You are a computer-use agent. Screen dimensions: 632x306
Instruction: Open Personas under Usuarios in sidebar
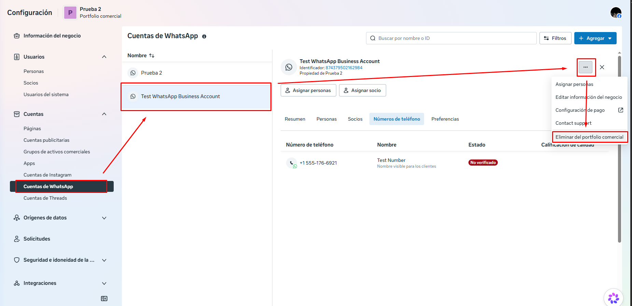coord(33,71)
